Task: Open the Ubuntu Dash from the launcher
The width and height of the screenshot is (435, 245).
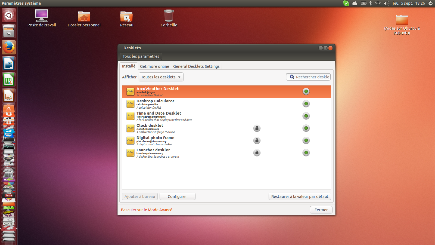Action: point(9,15)
